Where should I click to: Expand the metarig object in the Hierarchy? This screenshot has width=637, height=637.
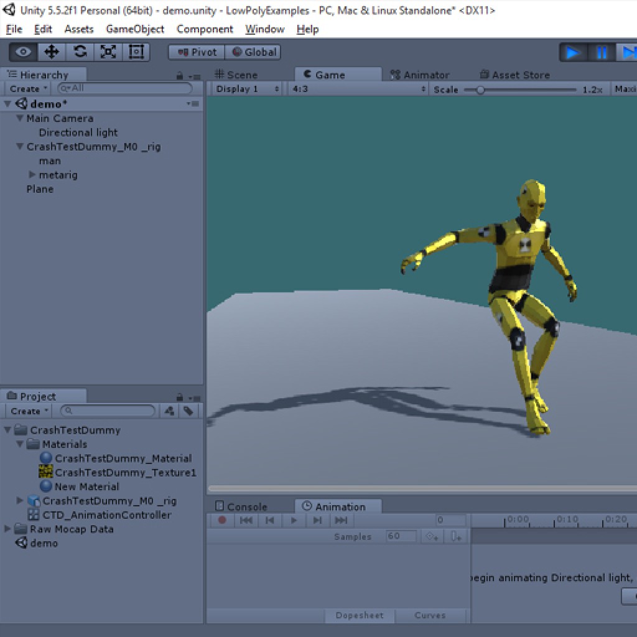pos(32,175)
